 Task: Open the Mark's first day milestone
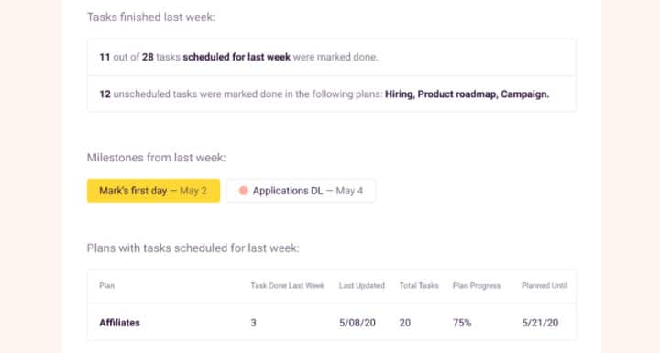click(x=153, y=191)
